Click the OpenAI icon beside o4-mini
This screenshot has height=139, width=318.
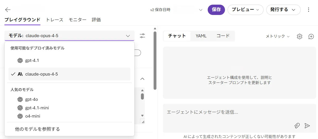[x=20, y=116]
